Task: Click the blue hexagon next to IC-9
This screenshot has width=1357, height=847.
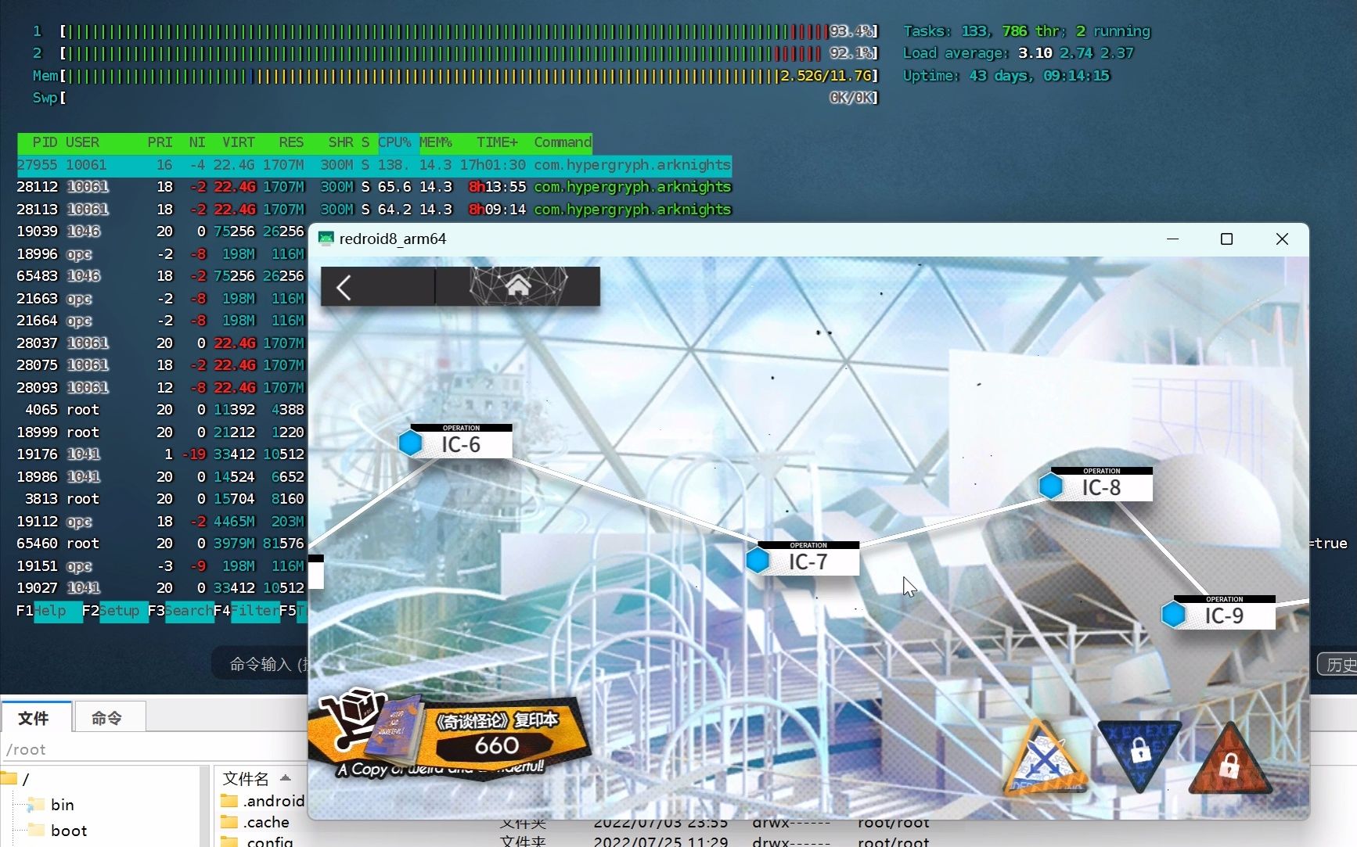Action: pyautogui.click(x=1173, y=614)
